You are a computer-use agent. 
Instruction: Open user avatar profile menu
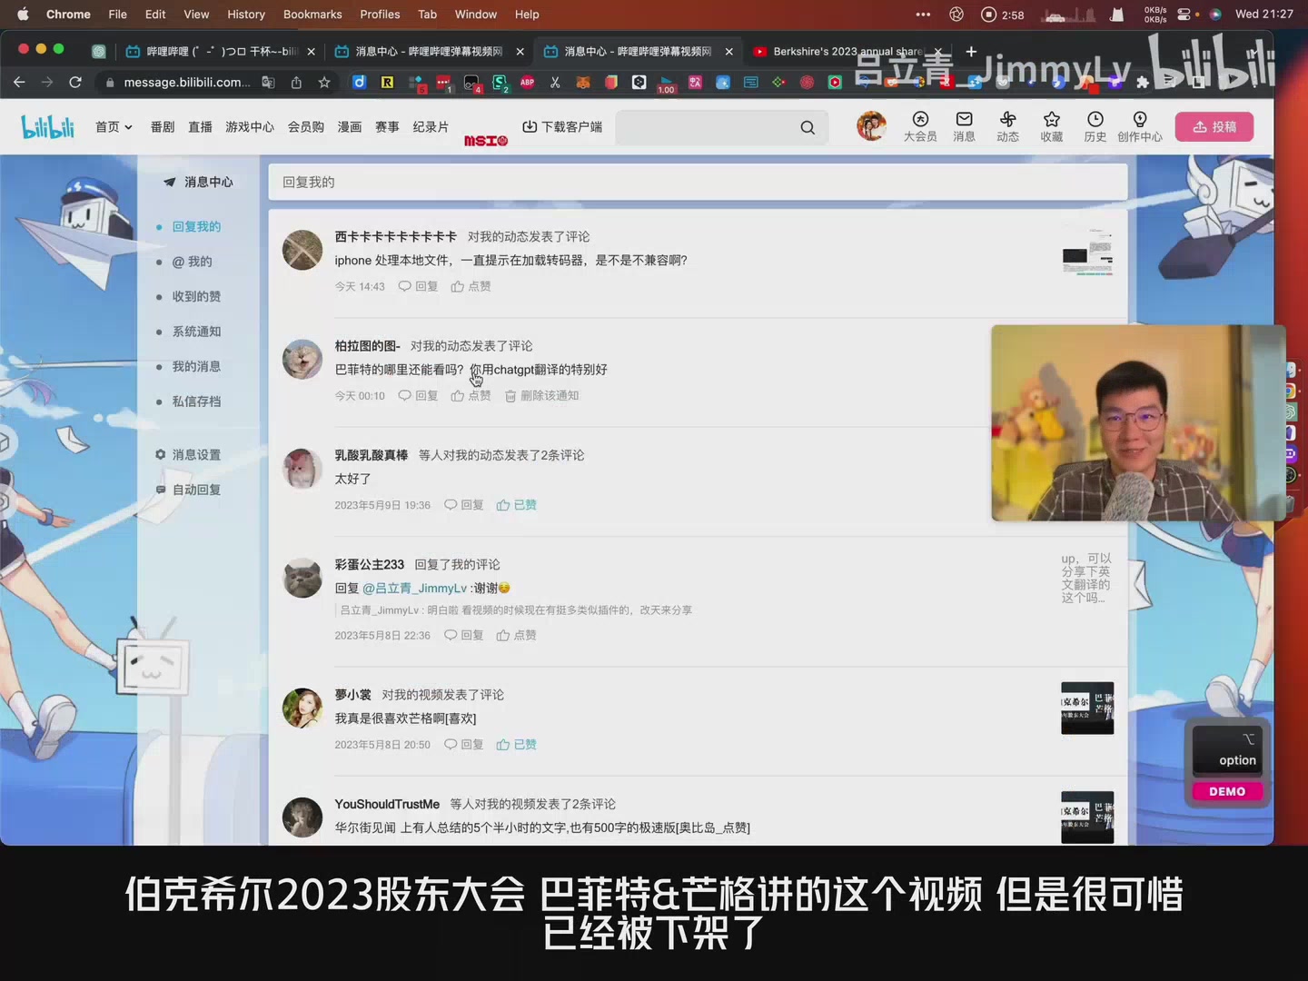pos(871,126)
